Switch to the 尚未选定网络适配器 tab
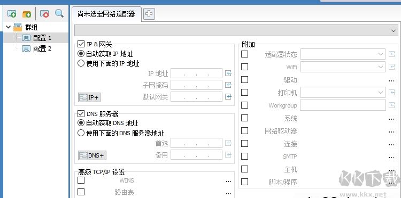The image size is (401, 198). click(x=106, y=14)
